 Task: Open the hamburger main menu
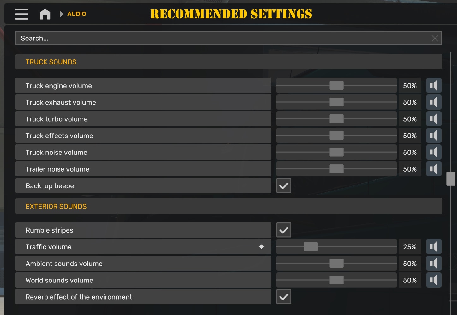(x=21, y=14)
